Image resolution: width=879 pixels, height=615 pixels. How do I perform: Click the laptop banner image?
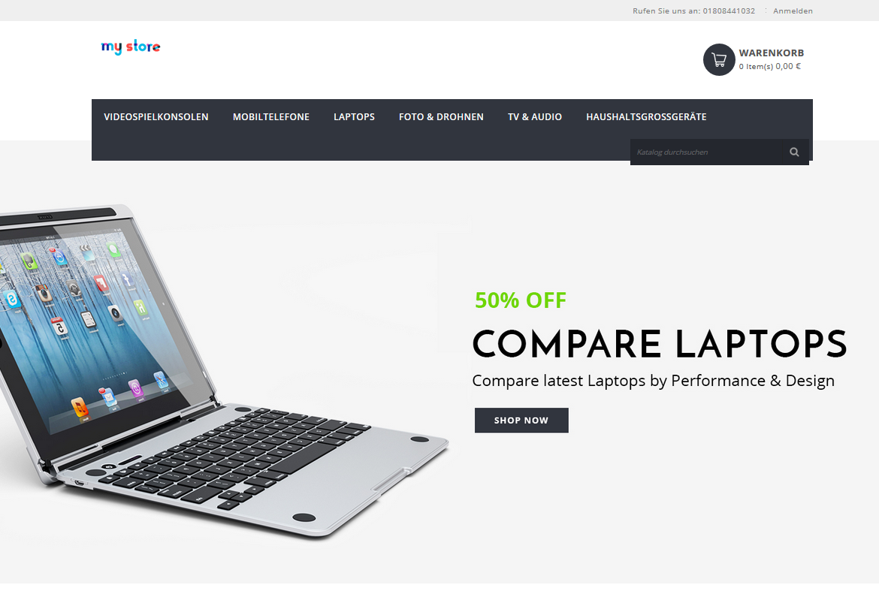point(224,369)
